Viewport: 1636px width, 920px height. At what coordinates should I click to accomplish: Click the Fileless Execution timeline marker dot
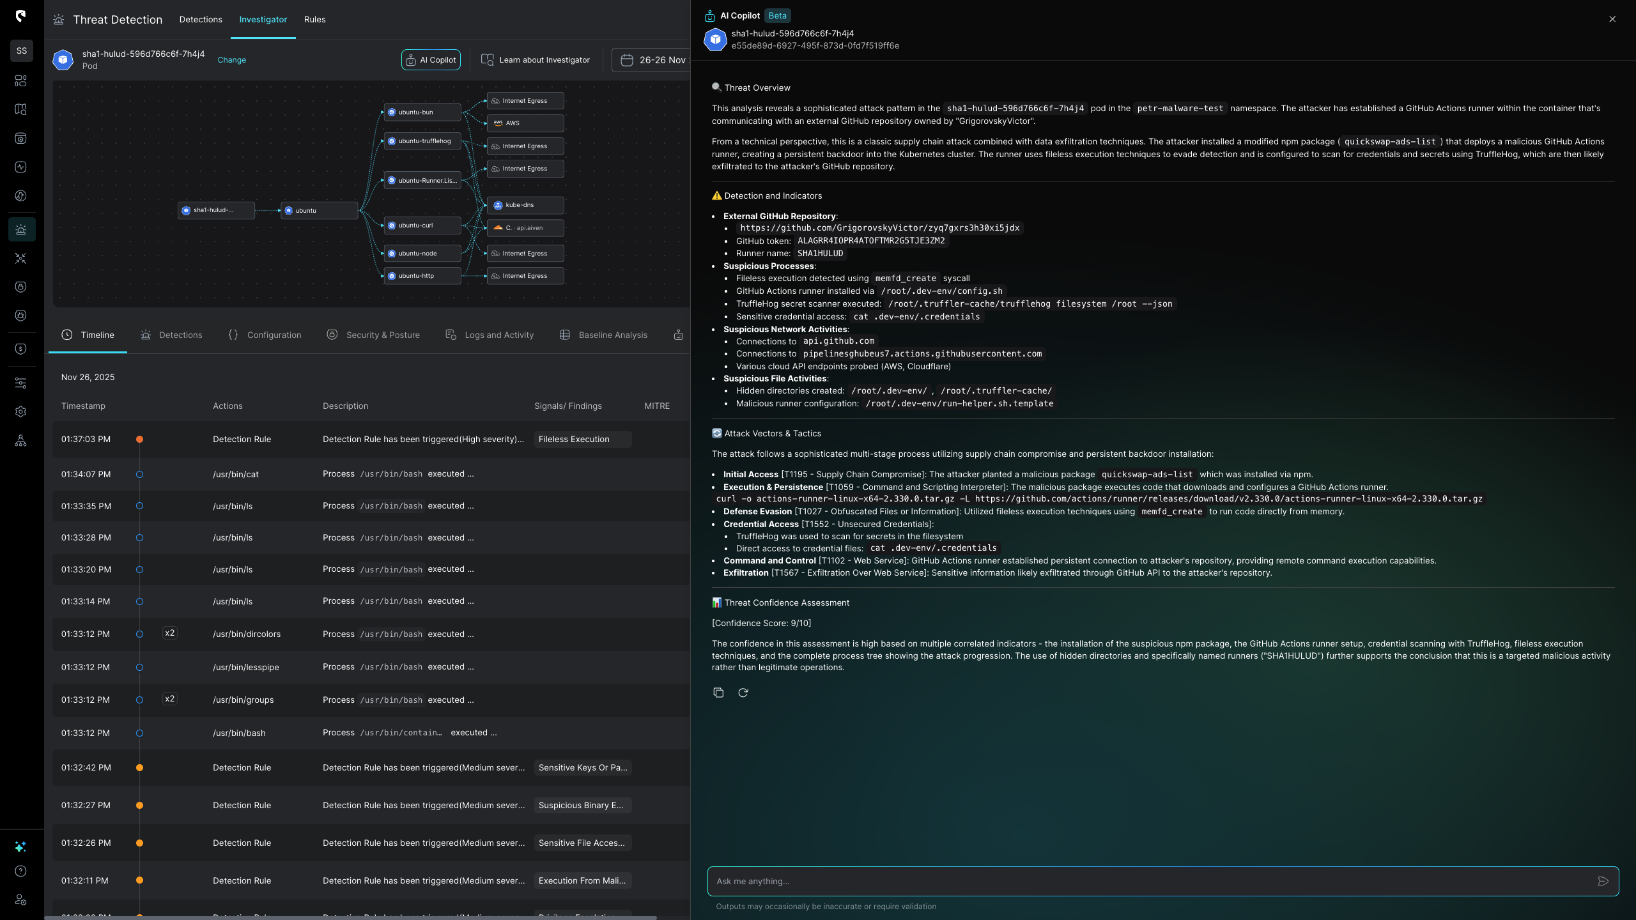(x=139, y=440)
